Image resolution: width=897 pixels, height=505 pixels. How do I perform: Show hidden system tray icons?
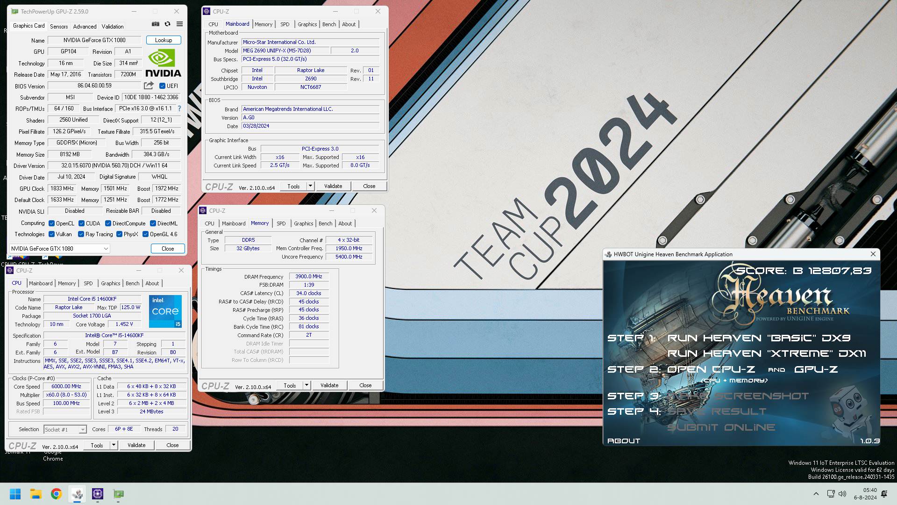pyautogui.click(x=816, y=494)
